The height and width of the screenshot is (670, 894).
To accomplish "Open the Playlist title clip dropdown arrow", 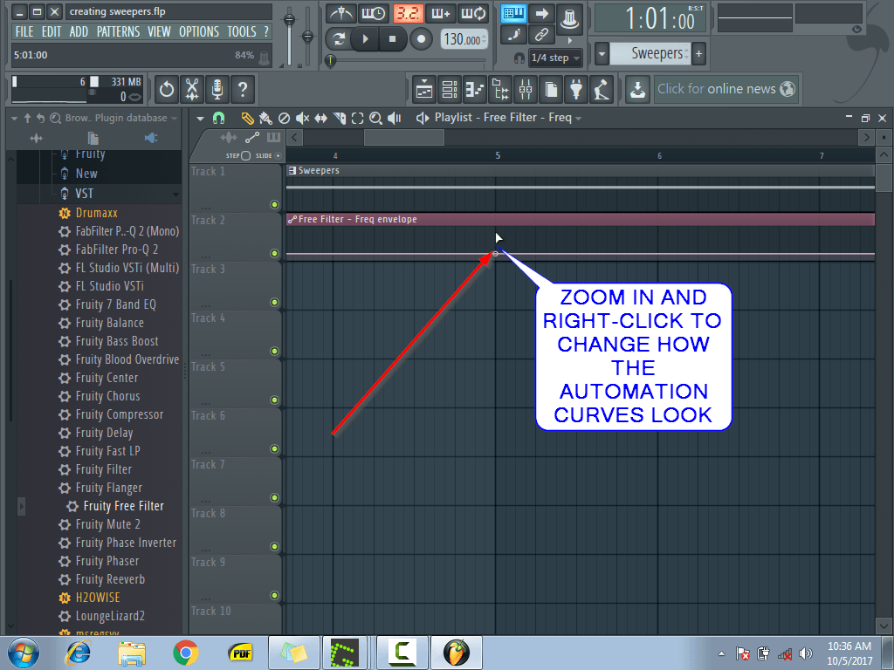I will click(x=579, y=119).
